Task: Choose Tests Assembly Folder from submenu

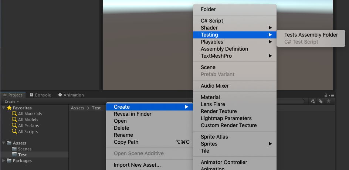Action: pyautogui.click(x=311, y=35)
